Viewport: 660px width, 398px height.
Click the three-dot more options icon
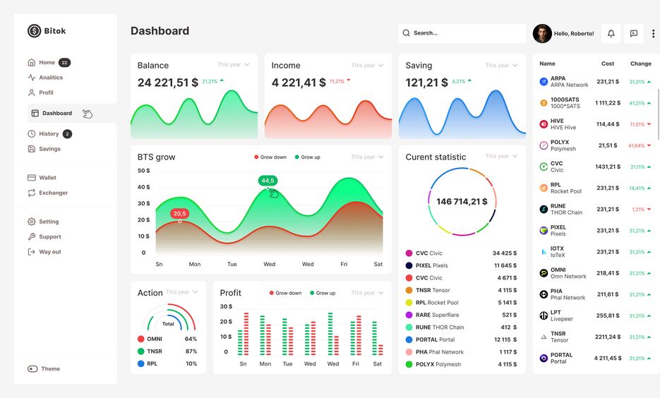pos(653,34)
